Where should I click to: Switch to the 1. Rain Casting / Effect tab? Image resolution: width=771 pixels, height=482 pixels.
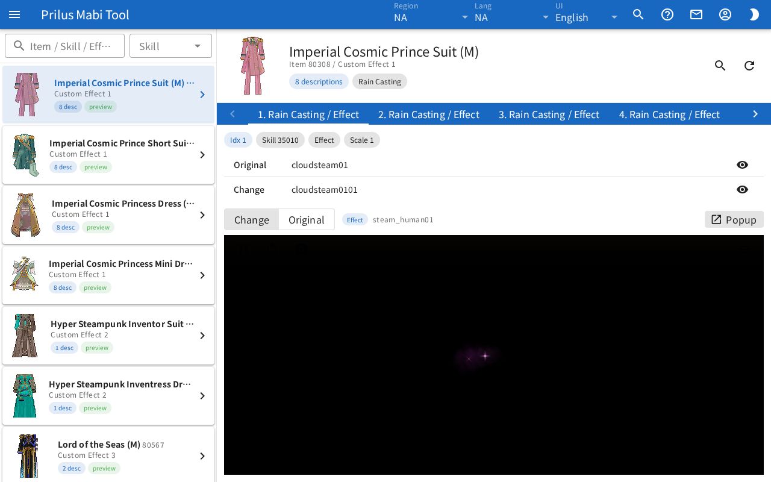coord(308,114)
